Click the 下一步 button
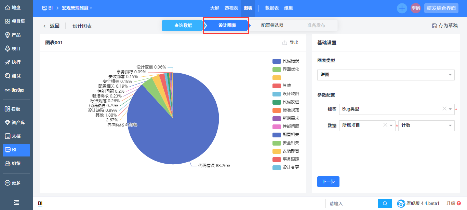Image resolution: width=467 pixels, height=210 pixels. click(328, 182)
